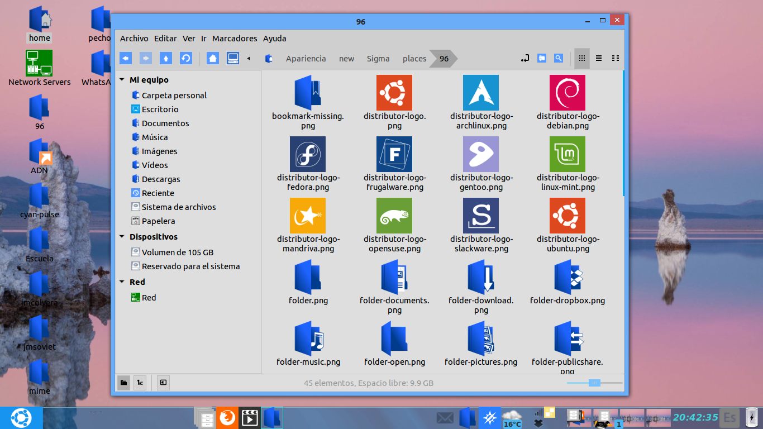Click the Back navigation arrow in toolbar

click(126, 58)
